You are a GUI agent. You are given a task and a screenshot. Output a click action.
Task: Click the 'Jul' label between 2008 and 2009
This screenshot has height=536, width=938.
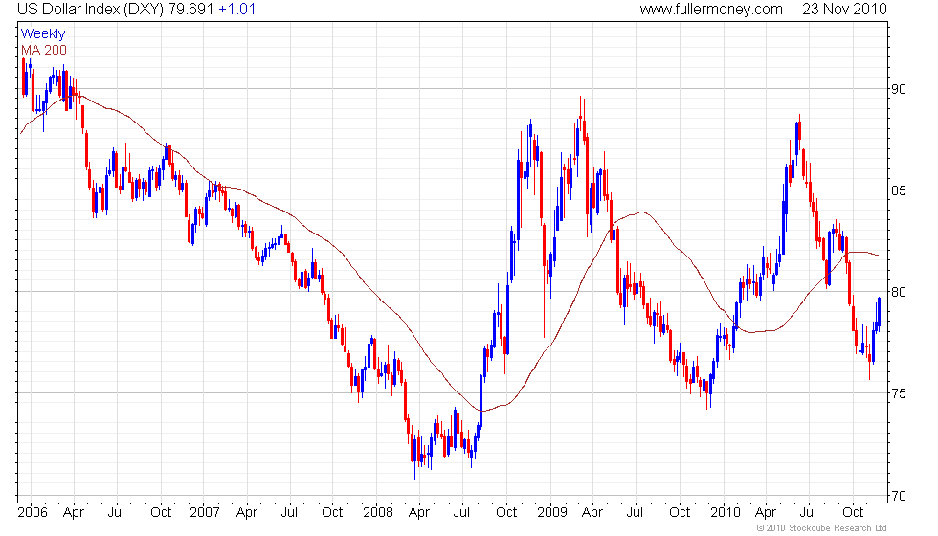click(461, 513)
